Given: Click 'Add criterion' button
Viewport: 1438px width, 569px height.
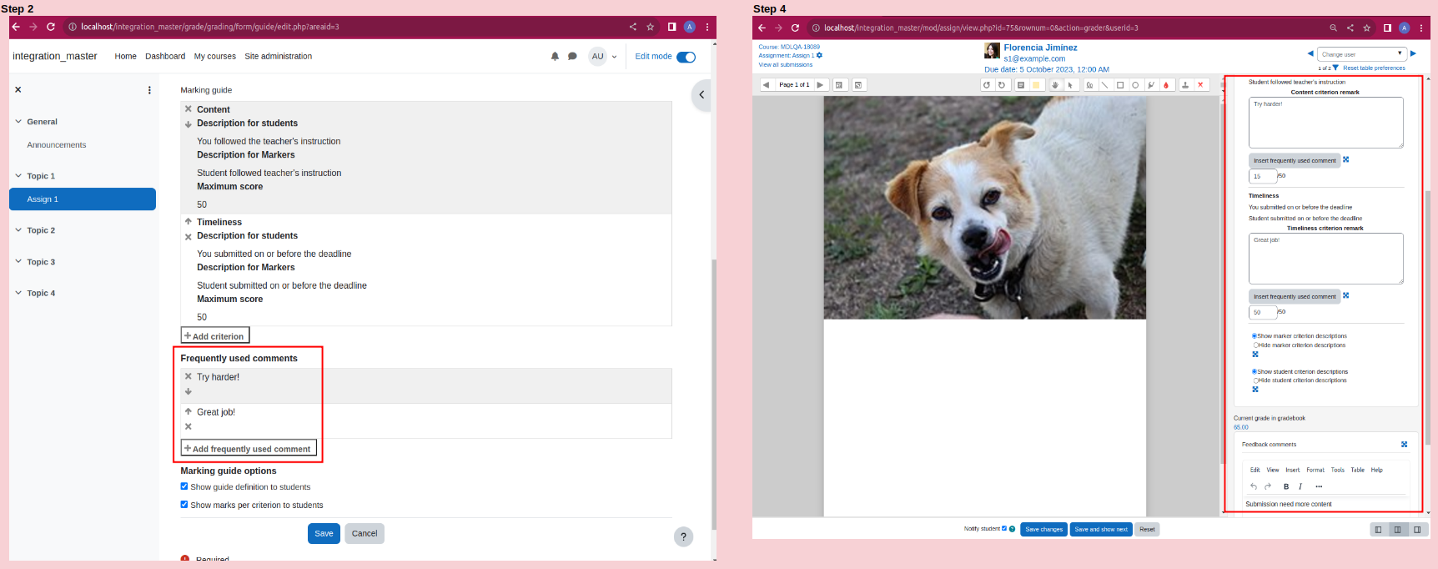Looking at the screenshot, I should click(215, 336).
